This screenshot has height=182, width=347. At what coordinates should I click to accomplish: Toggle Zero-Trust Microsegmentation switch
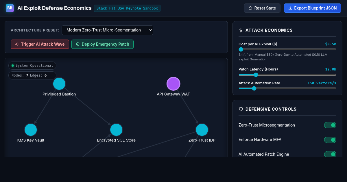330,125
